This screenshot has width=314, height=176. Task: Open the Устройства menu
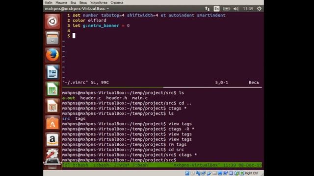coord(99,2)
